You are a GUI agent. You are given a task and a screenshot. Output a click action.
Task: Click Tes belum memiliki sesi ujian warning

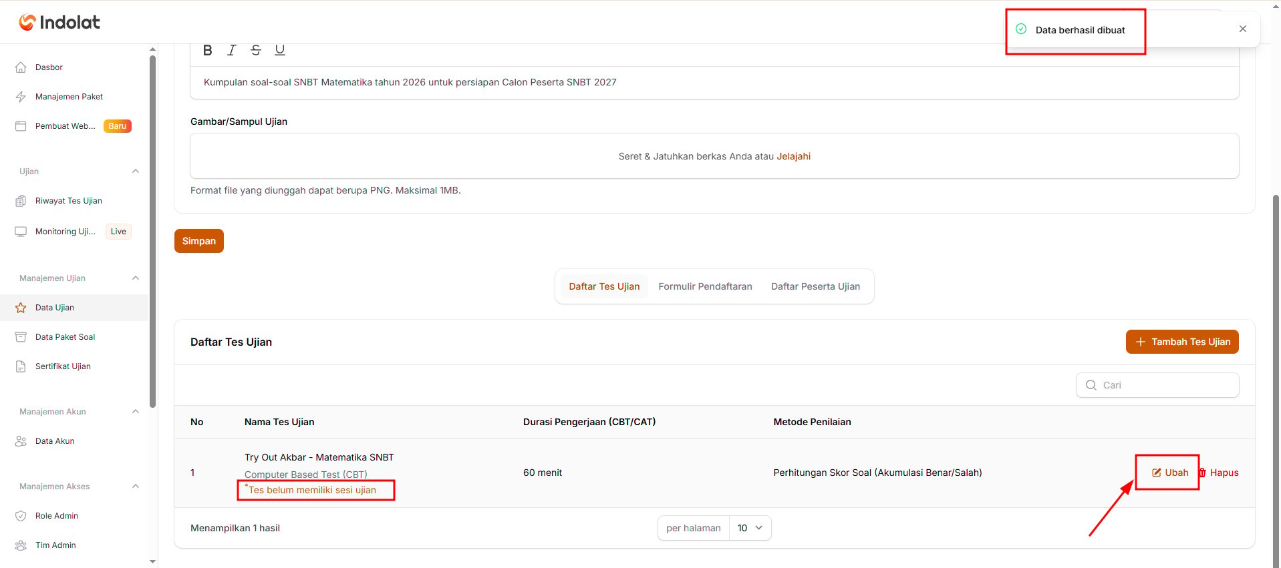point(311,490)
